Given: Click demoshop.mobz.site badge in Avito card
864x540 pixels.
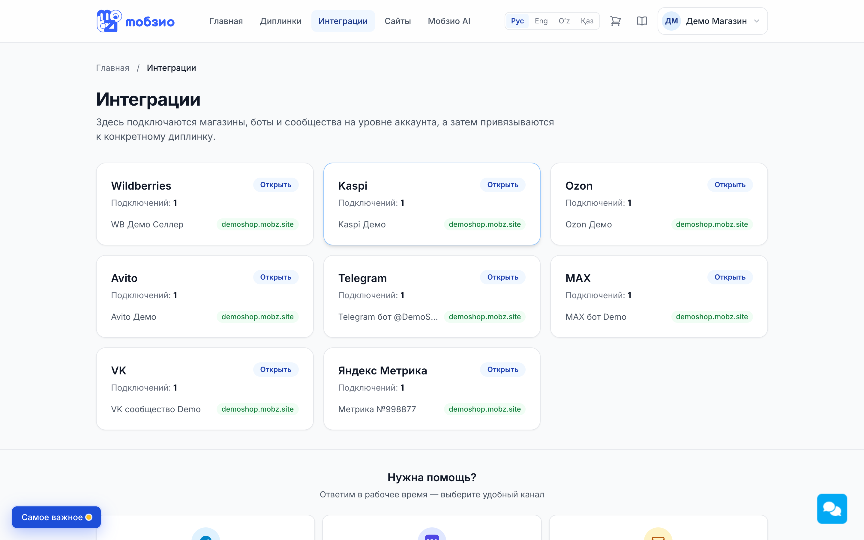Looking at the screenshot, I should [257, 317].
